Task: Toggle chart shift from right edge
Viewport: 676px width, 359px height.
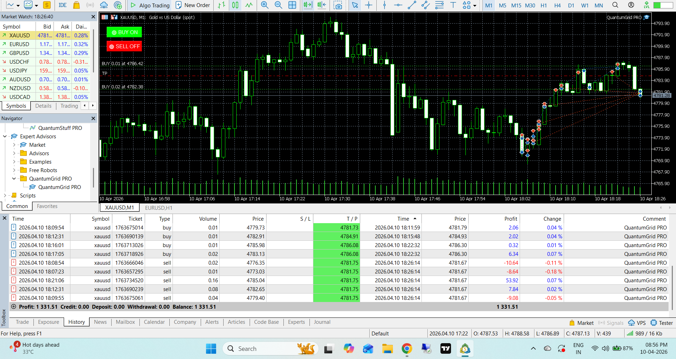Action: 321,5
